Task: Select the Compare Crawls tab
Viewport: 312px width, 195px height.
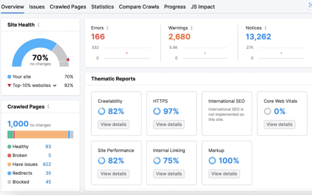Action: [x=139, y=7]
